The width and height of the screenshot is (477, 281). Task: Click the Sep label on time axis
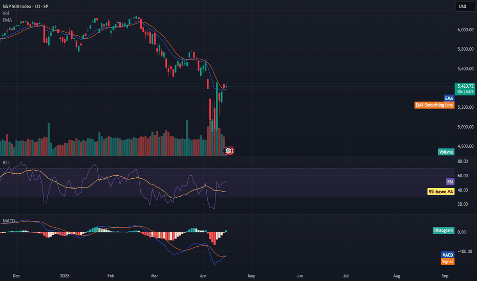tap(445, 276)
